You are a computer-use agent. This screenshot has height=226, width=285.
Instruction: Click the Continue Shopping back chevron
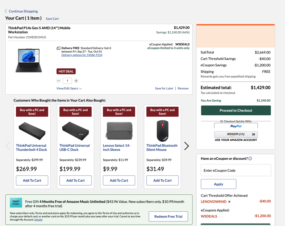click(x=6, y=11)
